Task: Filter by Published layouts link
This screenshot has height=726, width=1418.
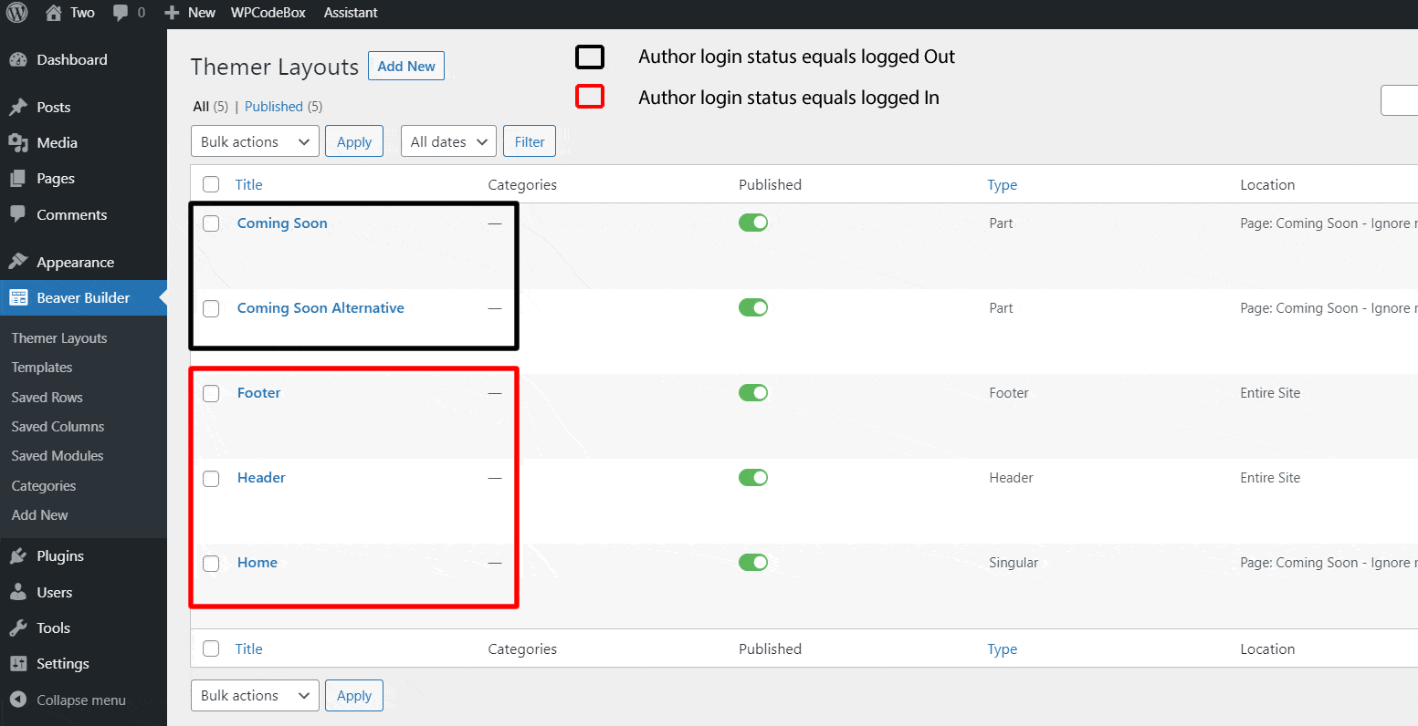Action: click(274, 107)
